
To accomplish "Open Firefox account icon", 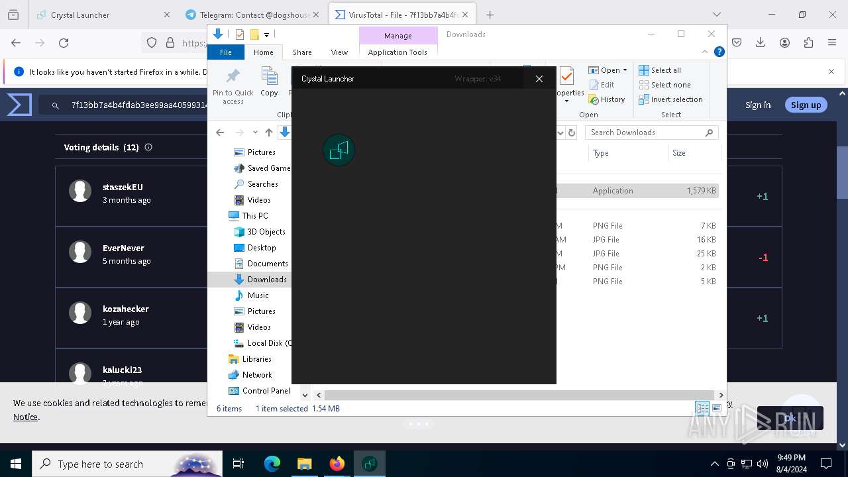I will tap(784, 43).
